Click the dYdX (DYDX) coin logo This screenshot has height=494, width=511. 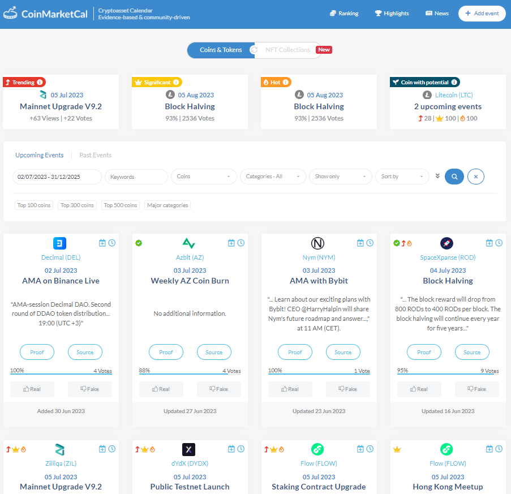188,449
